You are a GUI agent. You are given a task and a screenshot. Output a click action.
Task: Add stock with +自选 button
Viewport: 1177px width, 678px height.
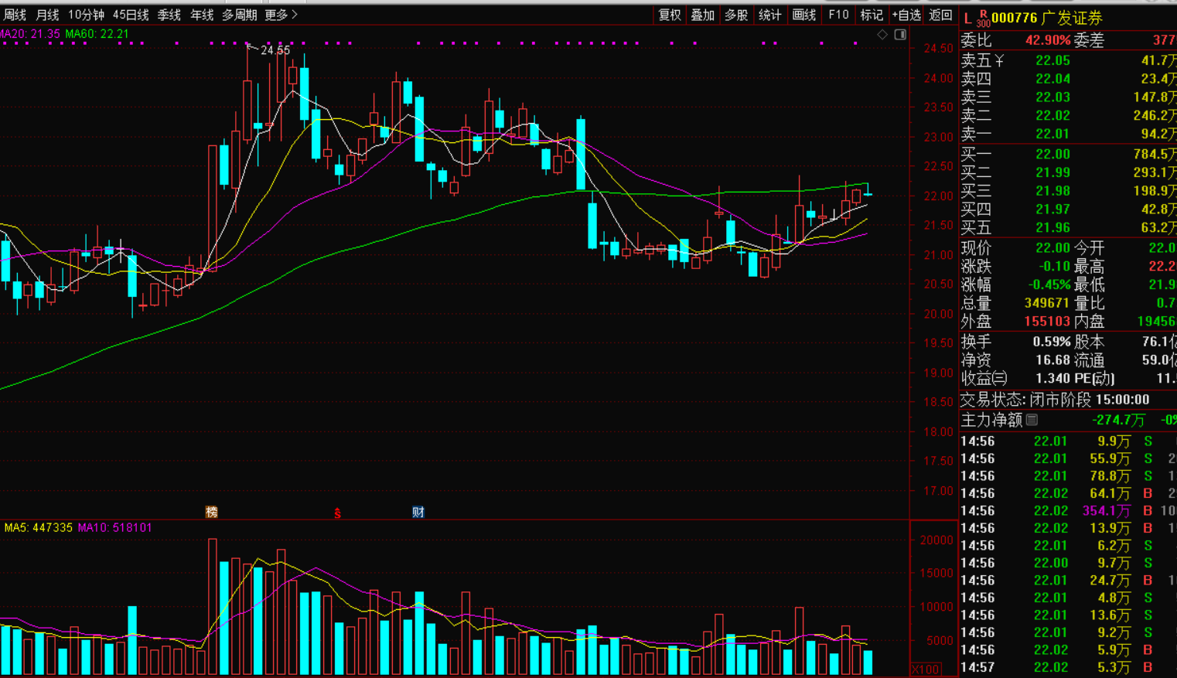[x=906, y=15]
